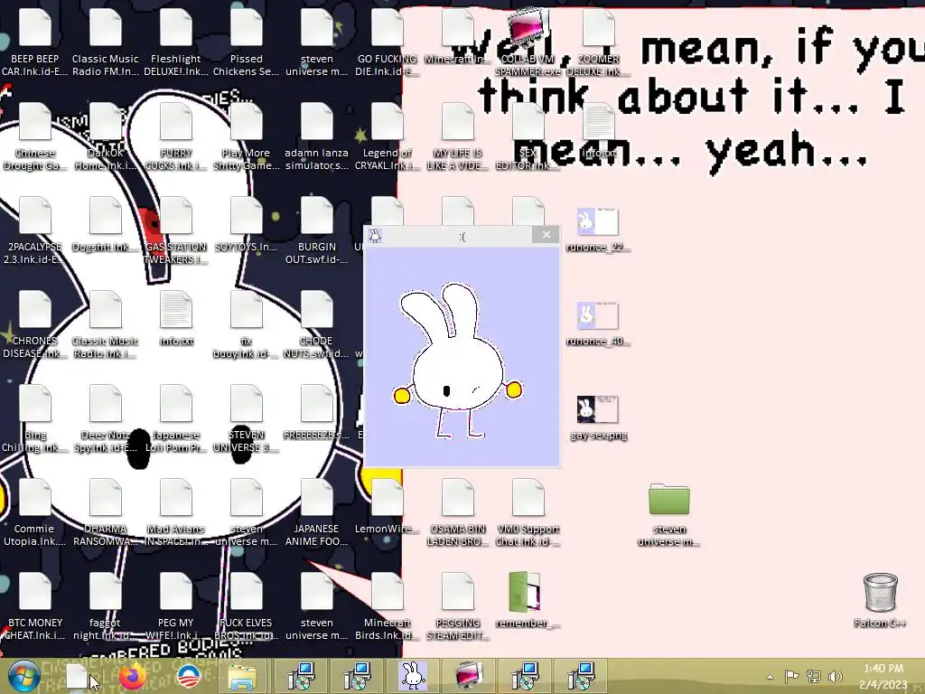Select the Minecraft Birds shortcut
This screenshot has width=925, height=694.
click(387, 607)
